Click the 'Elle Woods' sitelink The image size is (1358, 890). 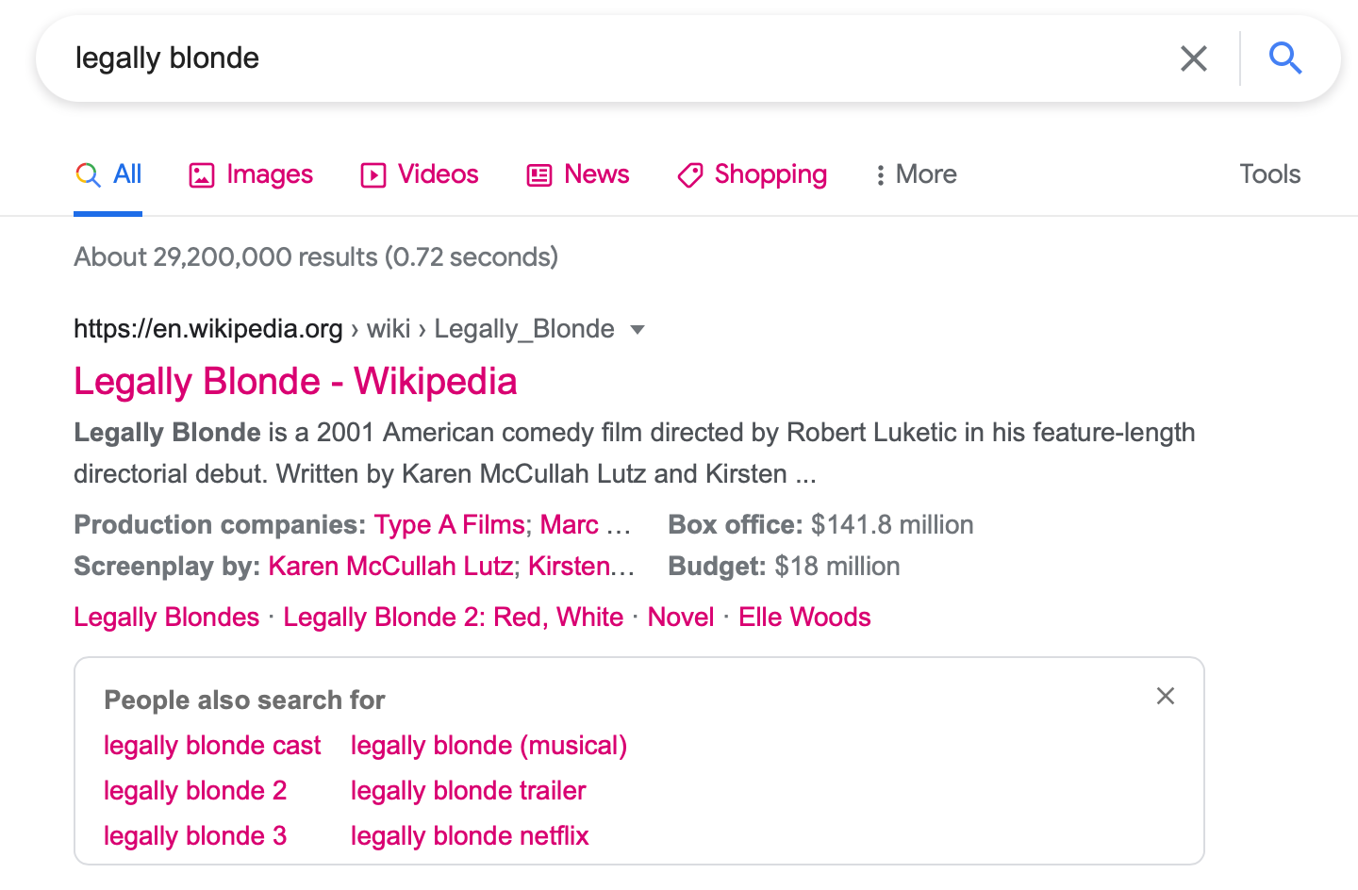804,618
